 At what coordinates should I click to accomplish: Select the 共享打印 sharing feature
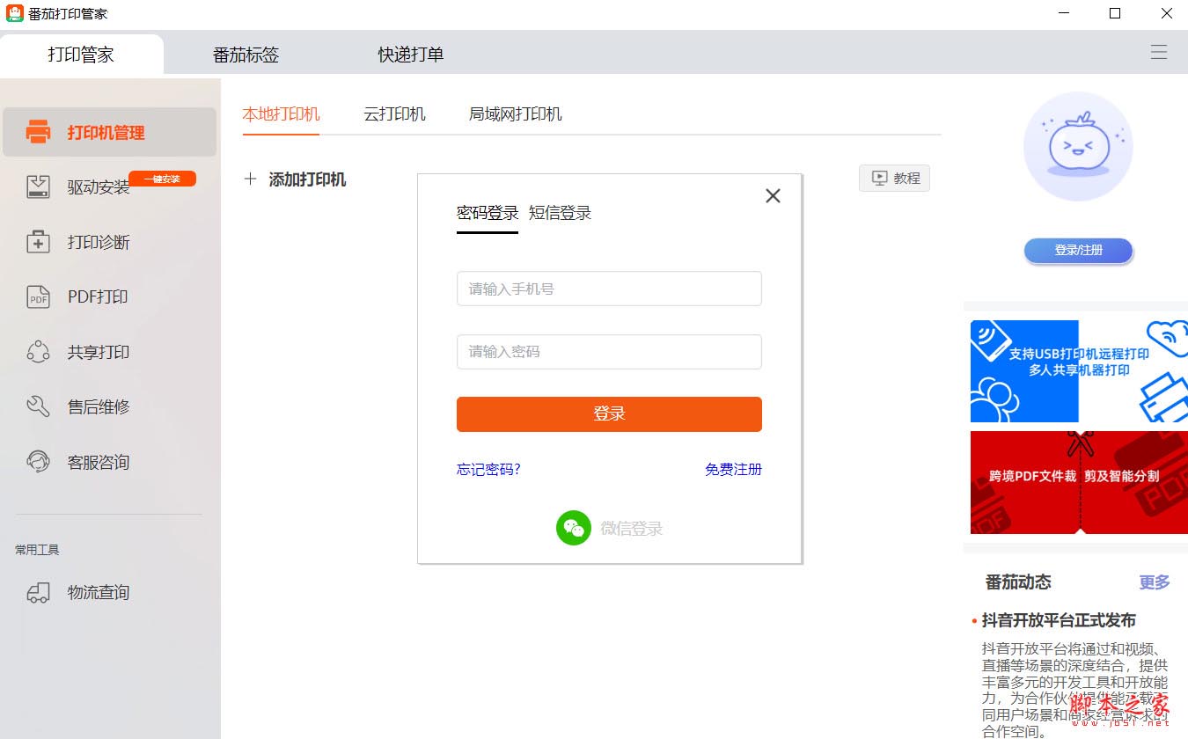pos(97,352)
